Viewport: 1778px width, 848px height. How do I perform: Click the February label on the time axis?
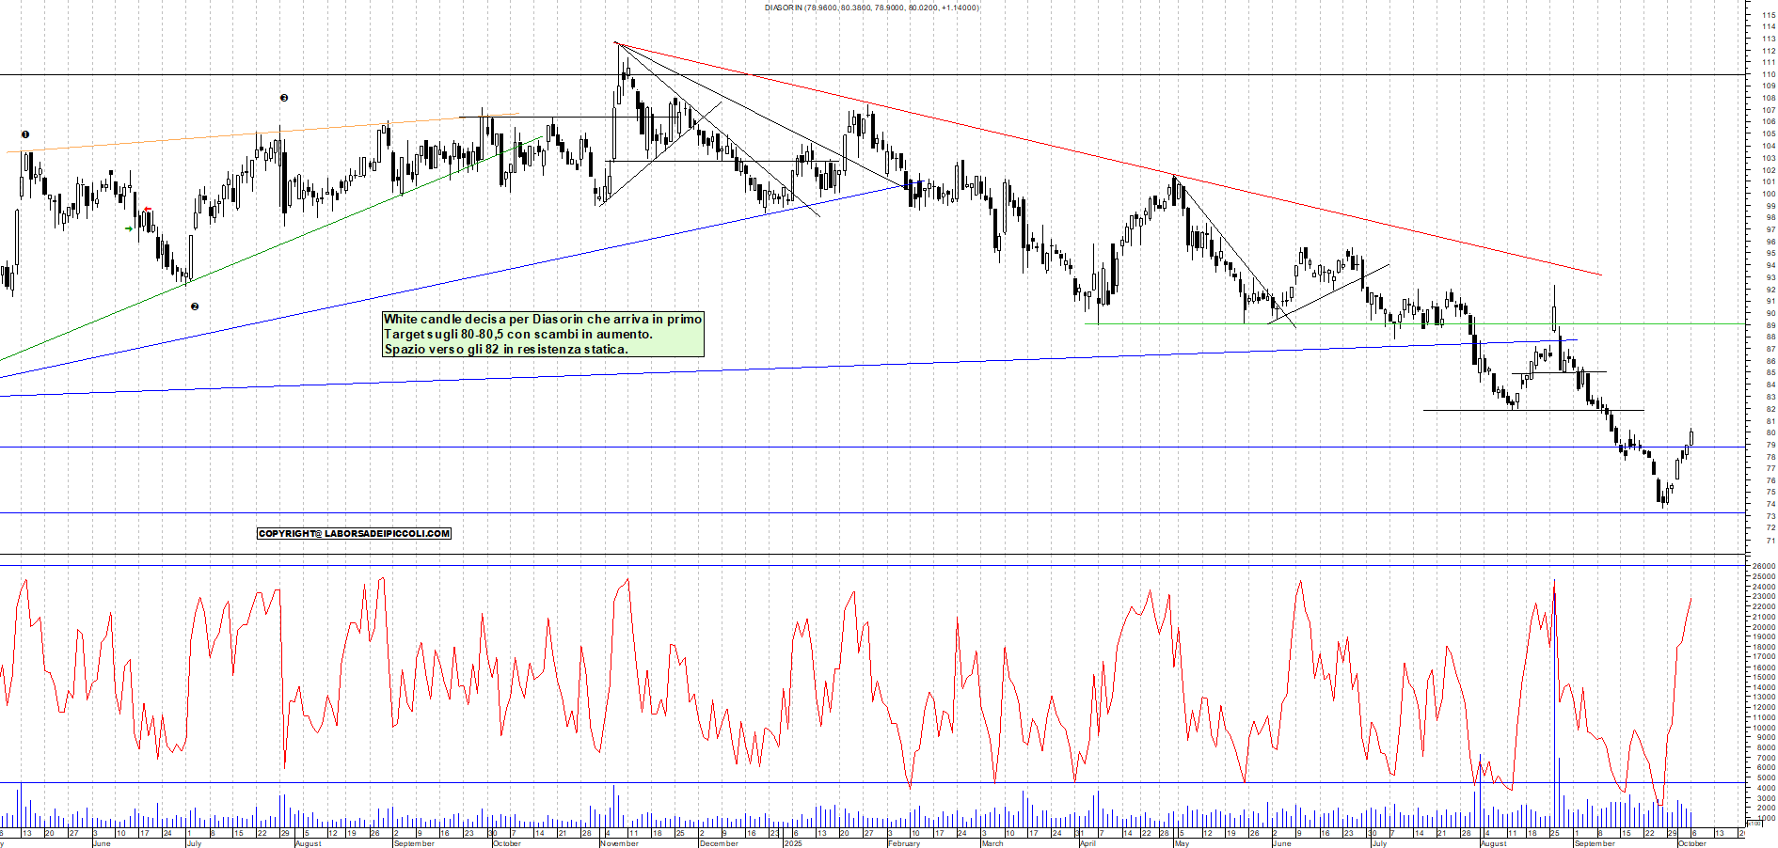[x=904, y=843]
